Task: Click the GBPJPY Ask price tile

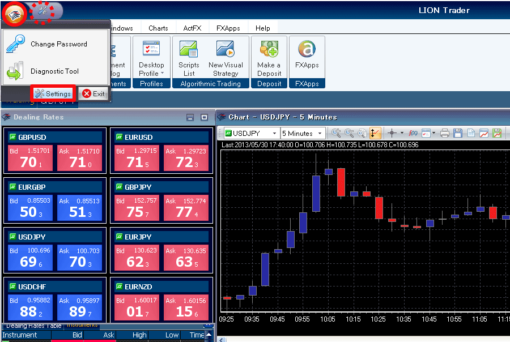Action: [186, 207]
